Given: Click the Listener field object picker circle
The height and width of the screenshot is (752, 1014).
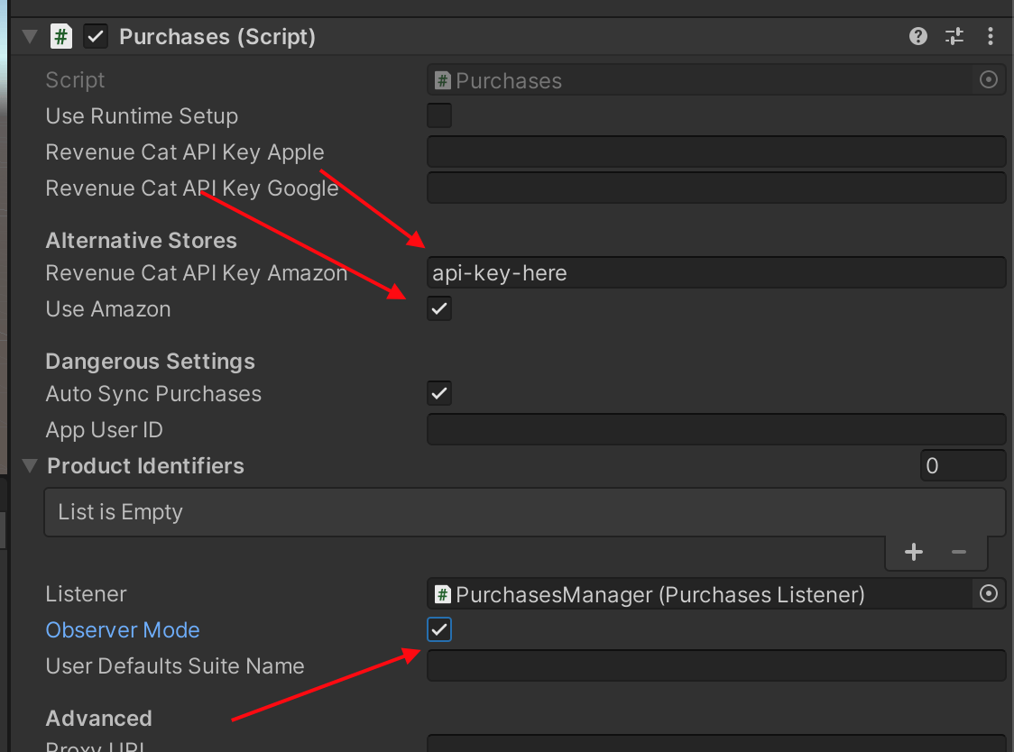Looking at the screenshot, I should pyautogui.click(x=989, y=594).
